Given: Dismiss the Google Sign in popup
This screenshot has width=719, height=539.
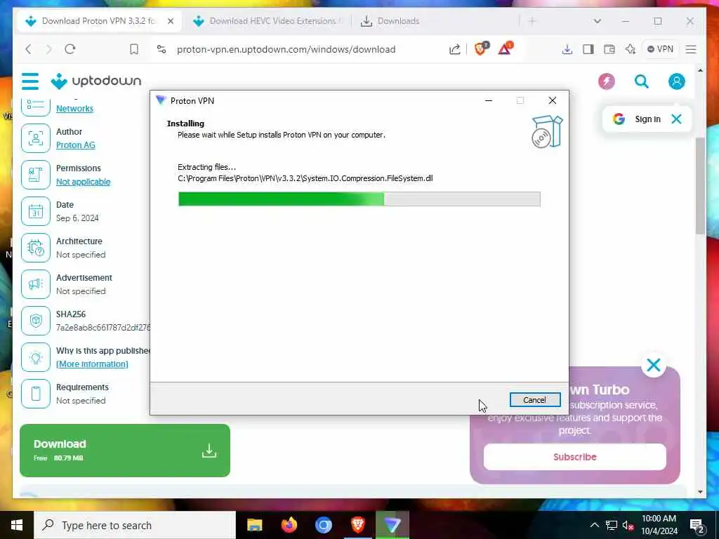Looking at the screenshot, I should pos(676,119).
